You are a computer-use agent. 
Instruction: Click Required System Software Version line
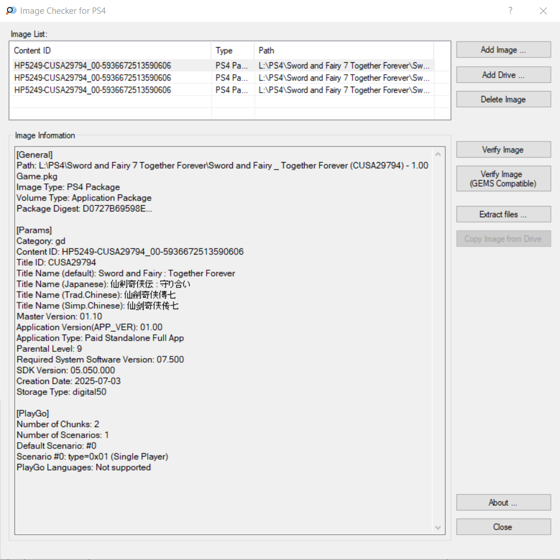click(x=101, y=360)
